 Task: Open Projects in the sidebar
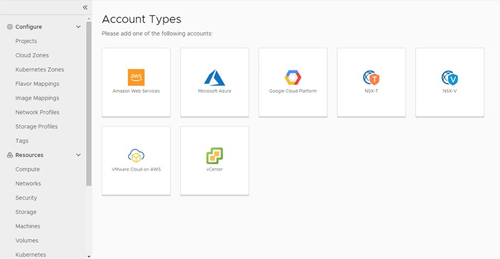[26, 41]
